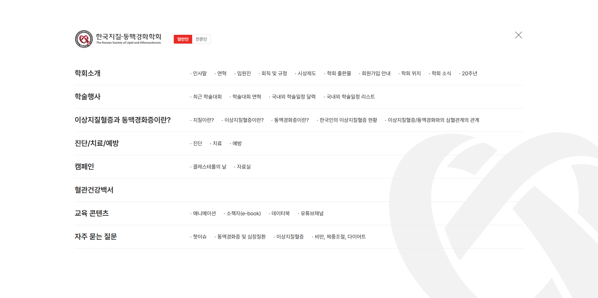
Task: Switch to 일반인 user mode
Action: point(183,39)
